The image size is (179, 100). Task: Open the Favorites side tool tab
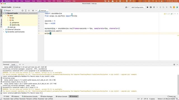[1, 90]
